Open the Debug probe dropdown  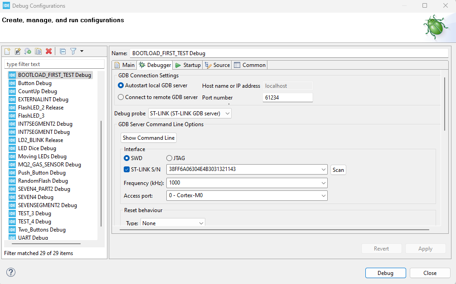(x=228, y=113)
